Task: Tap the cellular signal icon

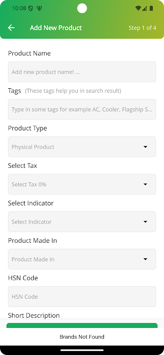Action: click(x=144, y=8)
